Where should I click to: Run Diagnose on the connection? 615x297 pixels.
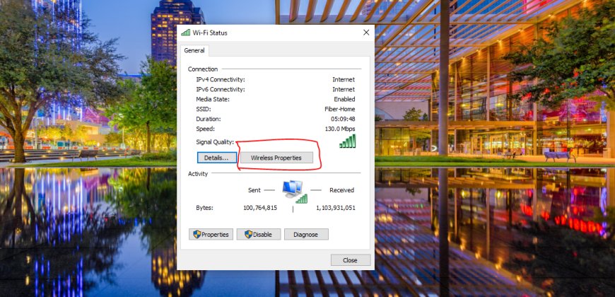tap(306, 234)
